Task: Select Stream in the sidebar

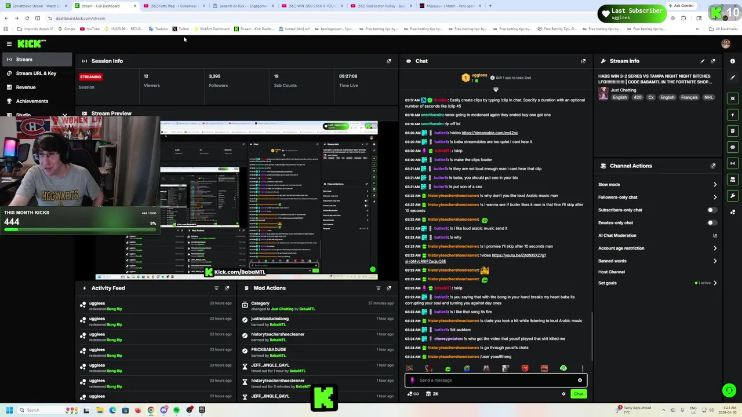Action: pos(36,60)
